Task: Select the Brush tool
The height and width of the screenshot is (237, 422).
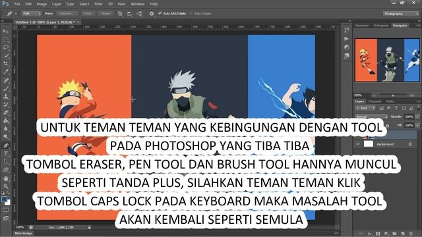Action: (x=6, y=88)
